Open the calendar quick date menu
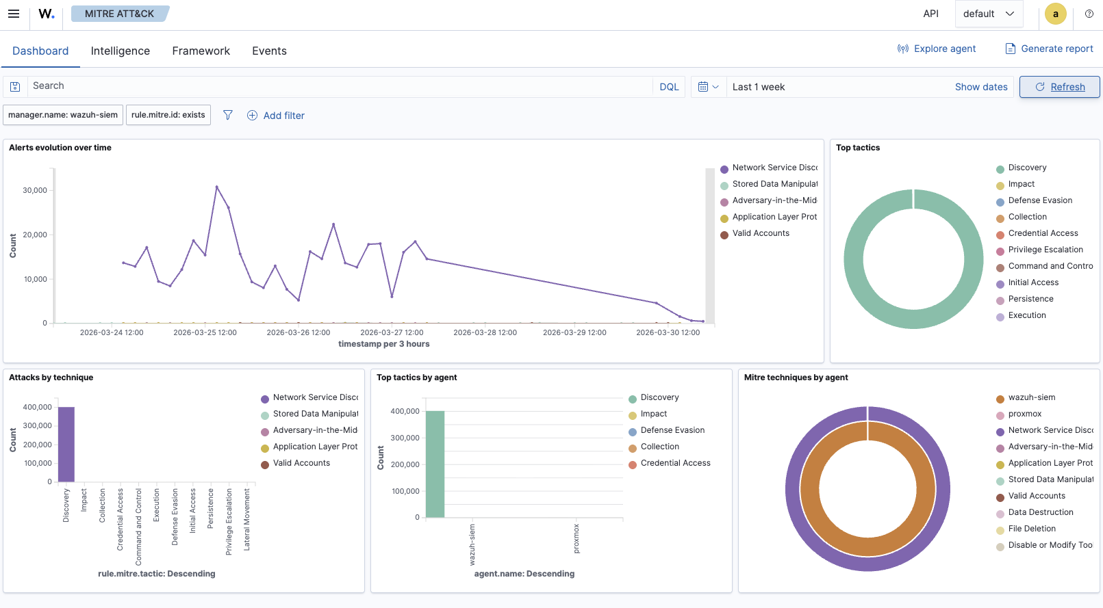Viewport: 1103px width, 608px height. (708, 87)
